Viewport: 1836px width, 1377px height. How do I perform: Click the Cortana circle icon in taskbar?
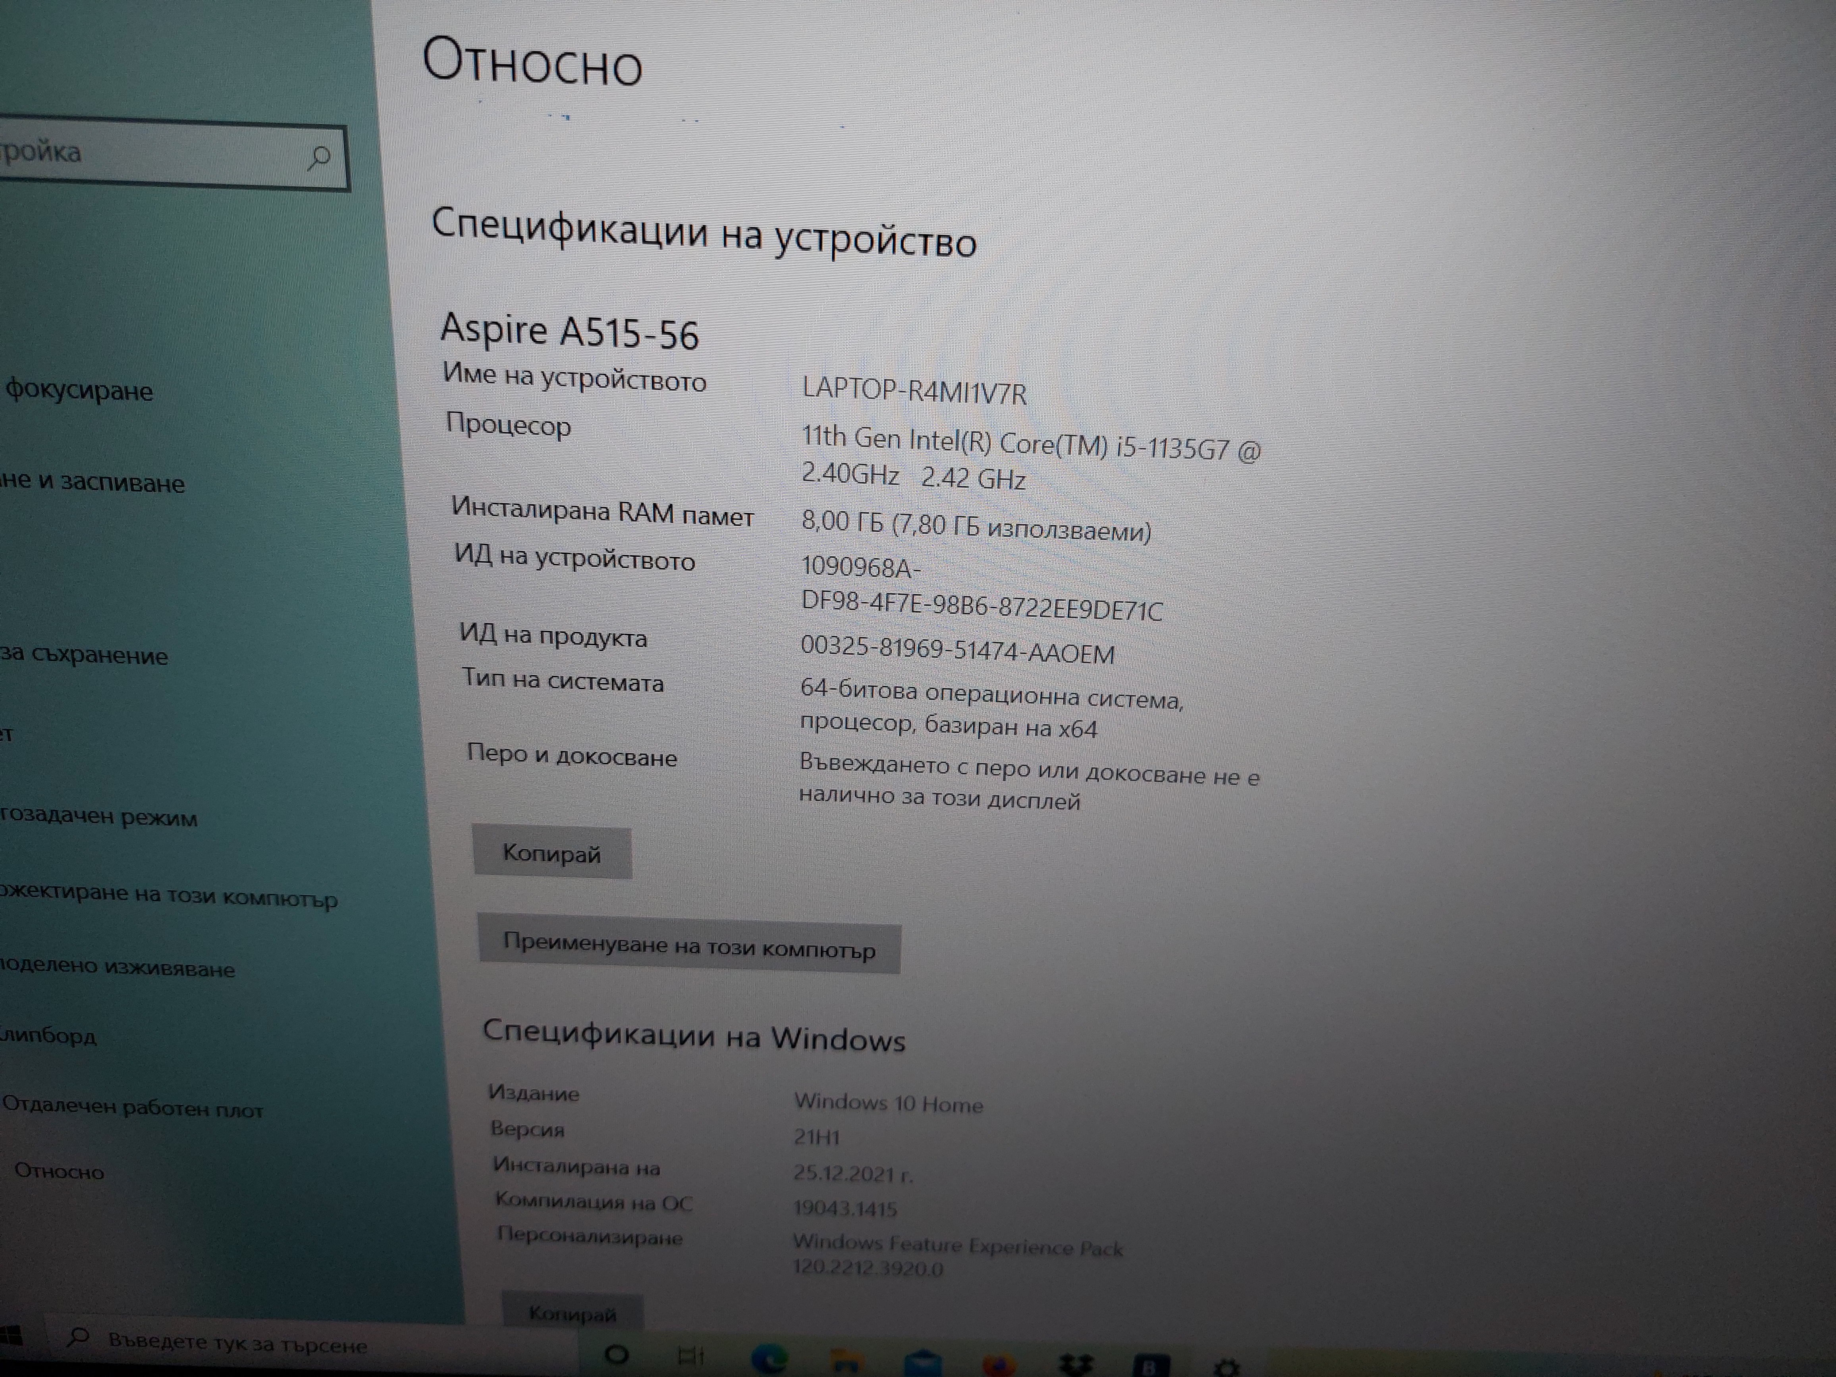pyautogui.click(x=616, y=1355)
